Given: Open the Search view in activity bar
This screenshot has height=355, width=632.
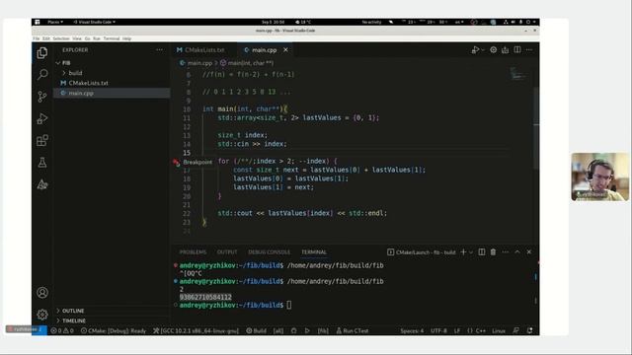Looking at the screenshot, I should click(42, 75).
